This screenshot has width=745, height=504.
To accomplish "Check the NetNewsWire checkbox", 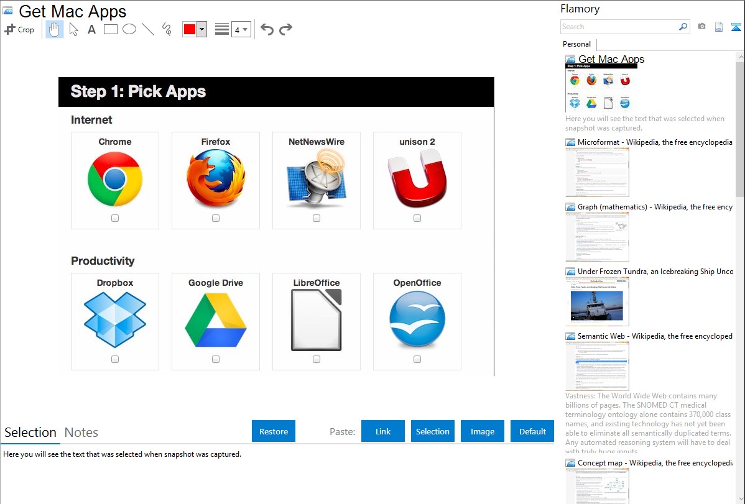I will point(317,218).
